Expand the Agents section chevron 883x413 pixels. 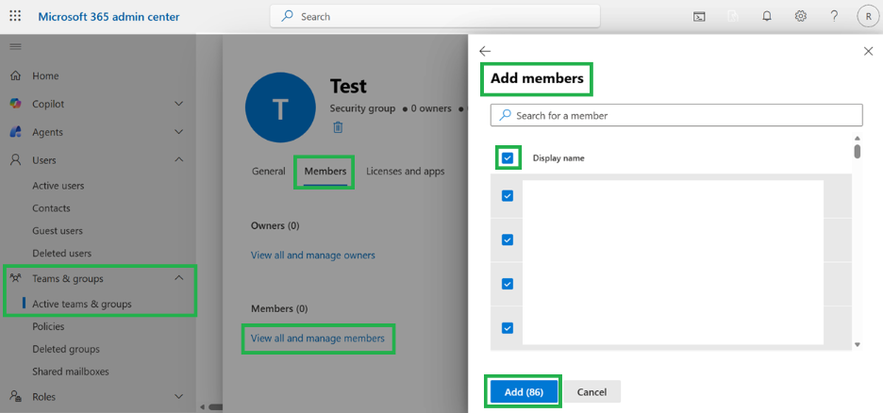(x=178, y=132)
